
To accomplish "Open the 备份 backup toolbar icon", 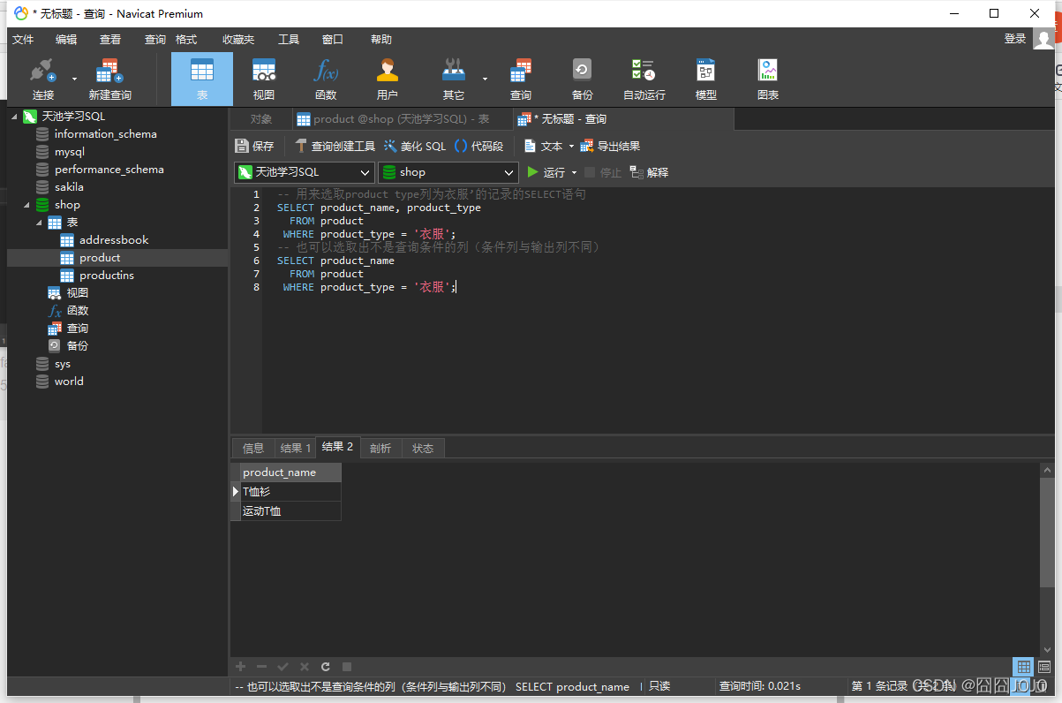I will pos(582,79).
